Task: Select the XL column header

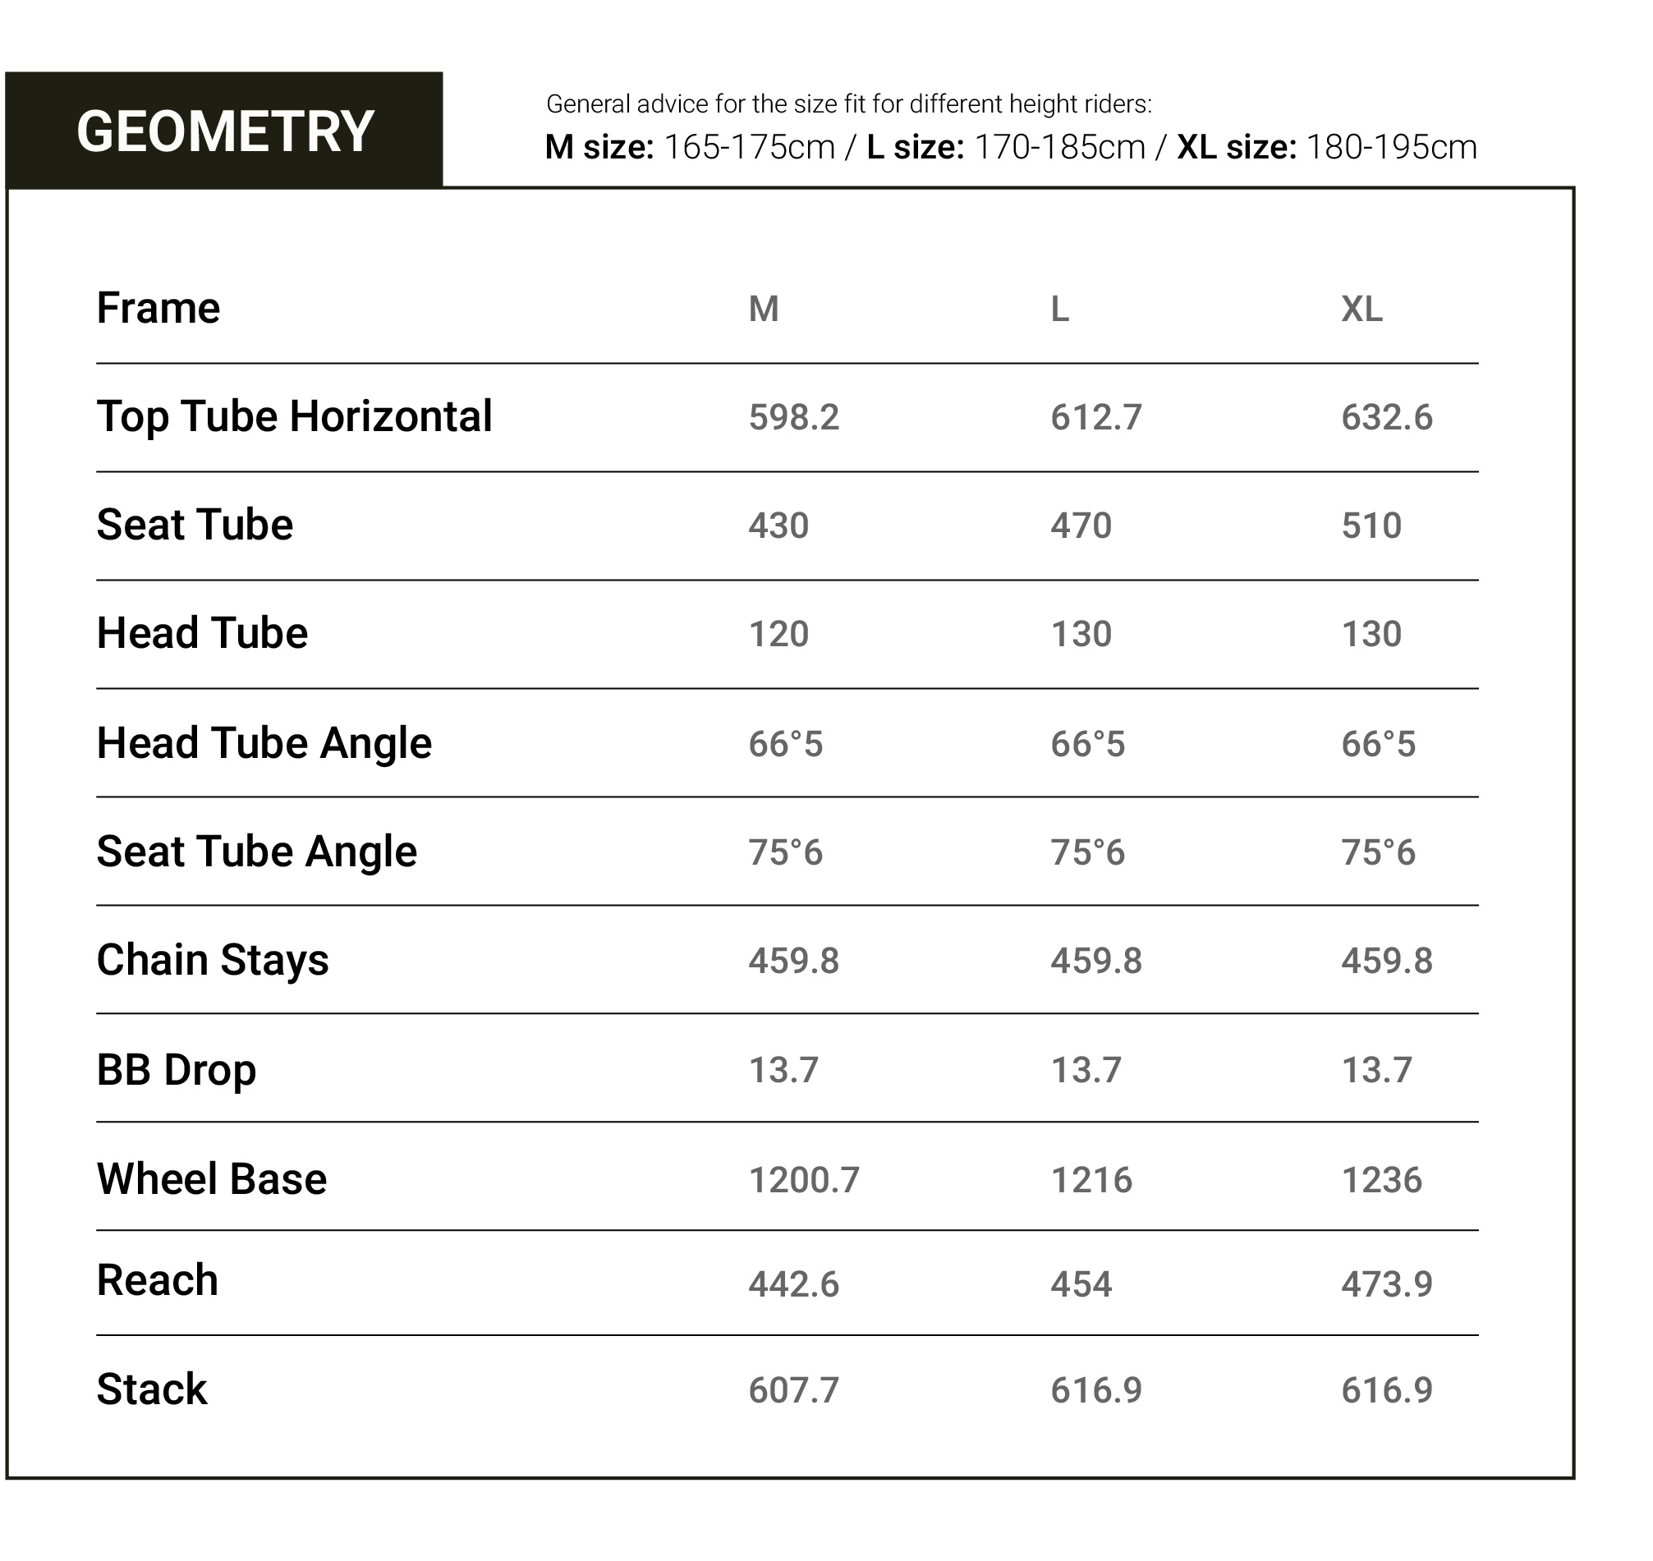Action: coord(1361,310)
